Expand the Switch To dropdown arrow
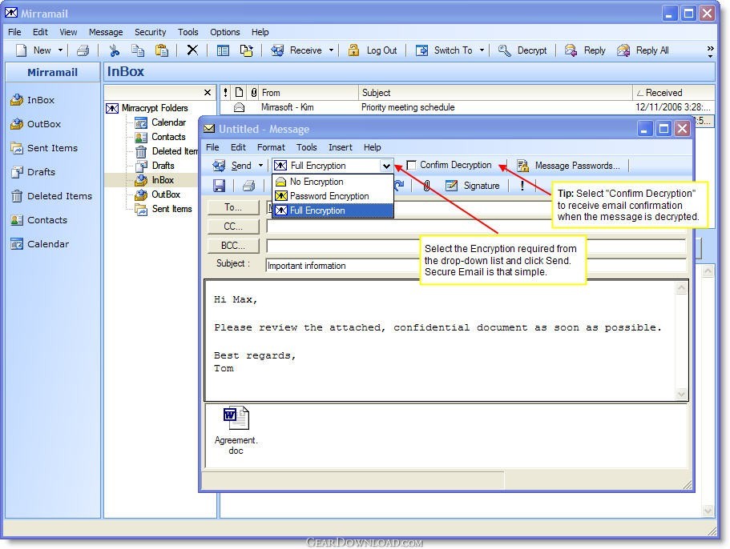Screen dimensions: 730x549 (482, 50)
